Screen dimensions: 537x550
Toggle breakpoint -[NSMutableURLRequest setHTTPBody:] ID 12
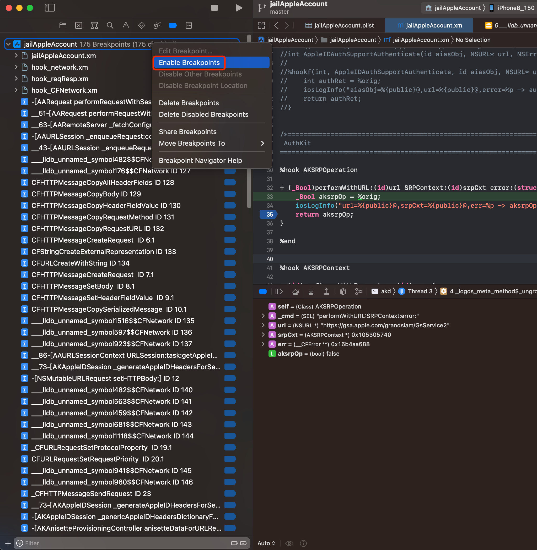(230, 378)
